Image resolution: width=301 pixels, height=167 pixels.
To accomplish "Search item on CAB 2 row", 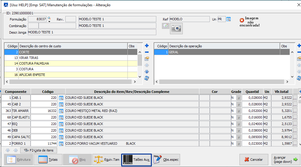I will 61,104.
